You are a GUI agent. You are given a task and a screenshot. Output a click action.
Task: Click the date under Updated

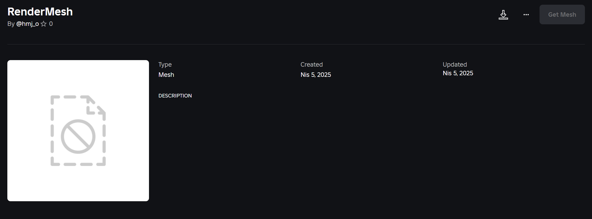(x=458, y=73)
